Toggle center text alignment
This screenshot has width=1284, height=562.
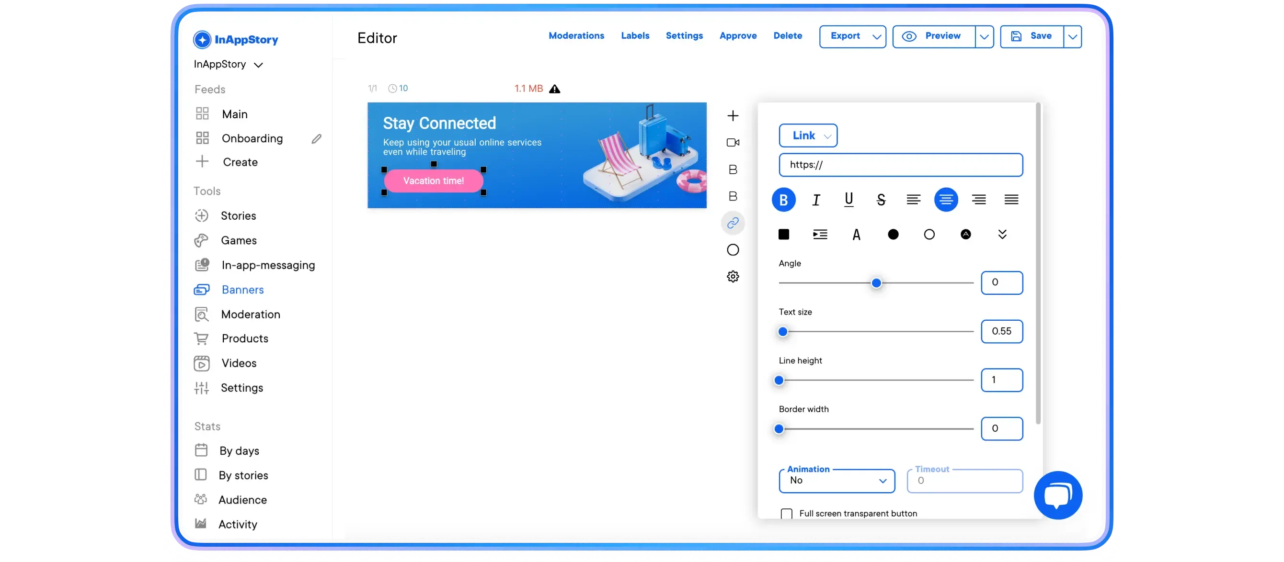tap(946, 200)
